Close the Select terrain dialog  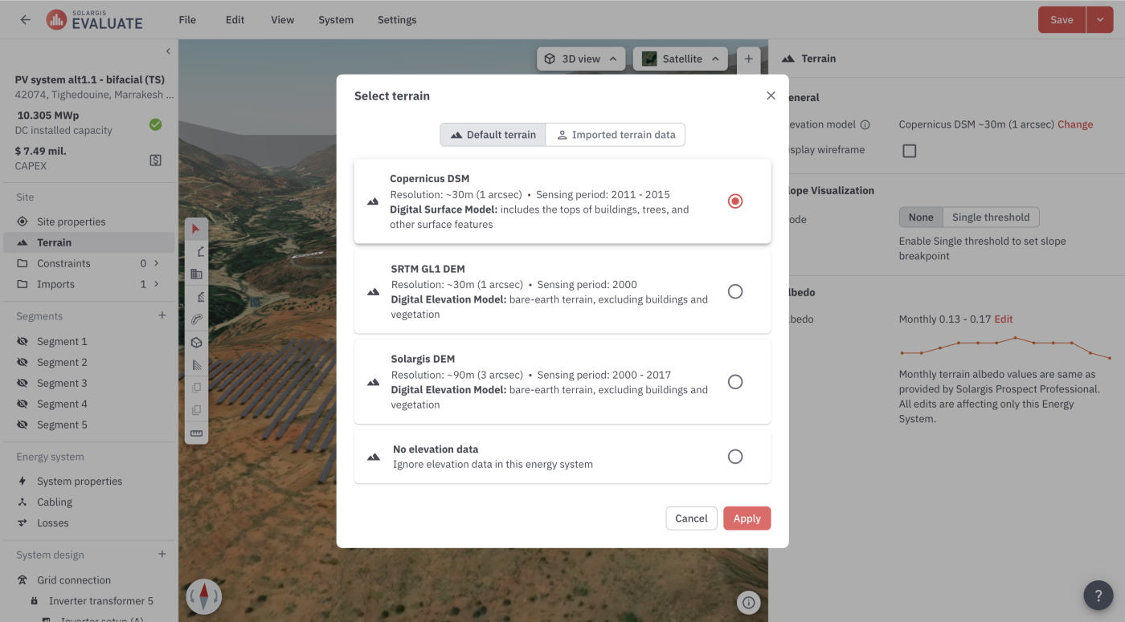coord(771,96)
